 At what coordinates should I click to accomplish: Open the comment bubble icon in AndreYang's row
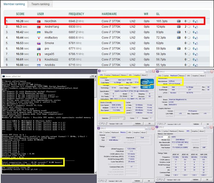(x=189, y=27)
